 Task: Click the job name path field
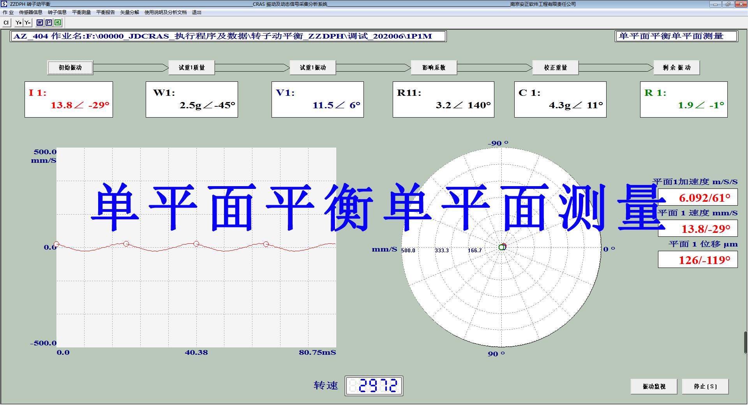coord(228,36)
